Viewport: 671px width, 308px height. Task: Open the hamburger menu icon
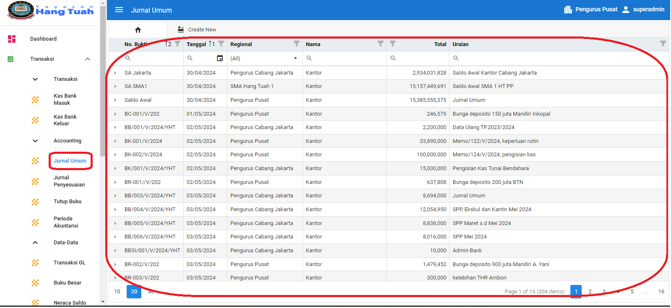click(119, 10)
